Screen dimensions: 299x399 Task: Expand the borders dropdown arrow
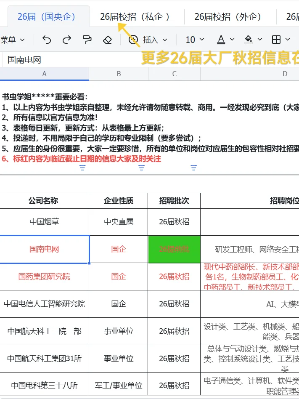coord(288,40)
